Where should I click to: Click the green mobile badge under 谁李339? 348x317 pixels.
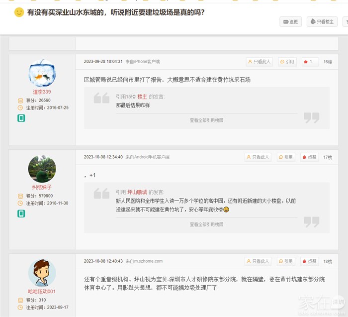(21, 118)
